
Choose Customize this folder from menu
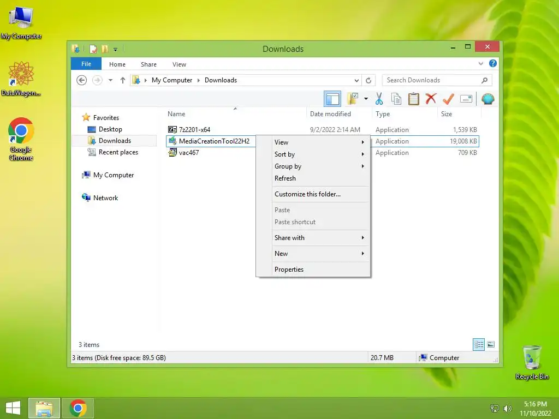pos(313,194)
